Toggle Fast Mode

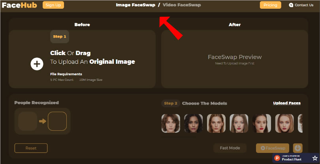tap(230, 148)
